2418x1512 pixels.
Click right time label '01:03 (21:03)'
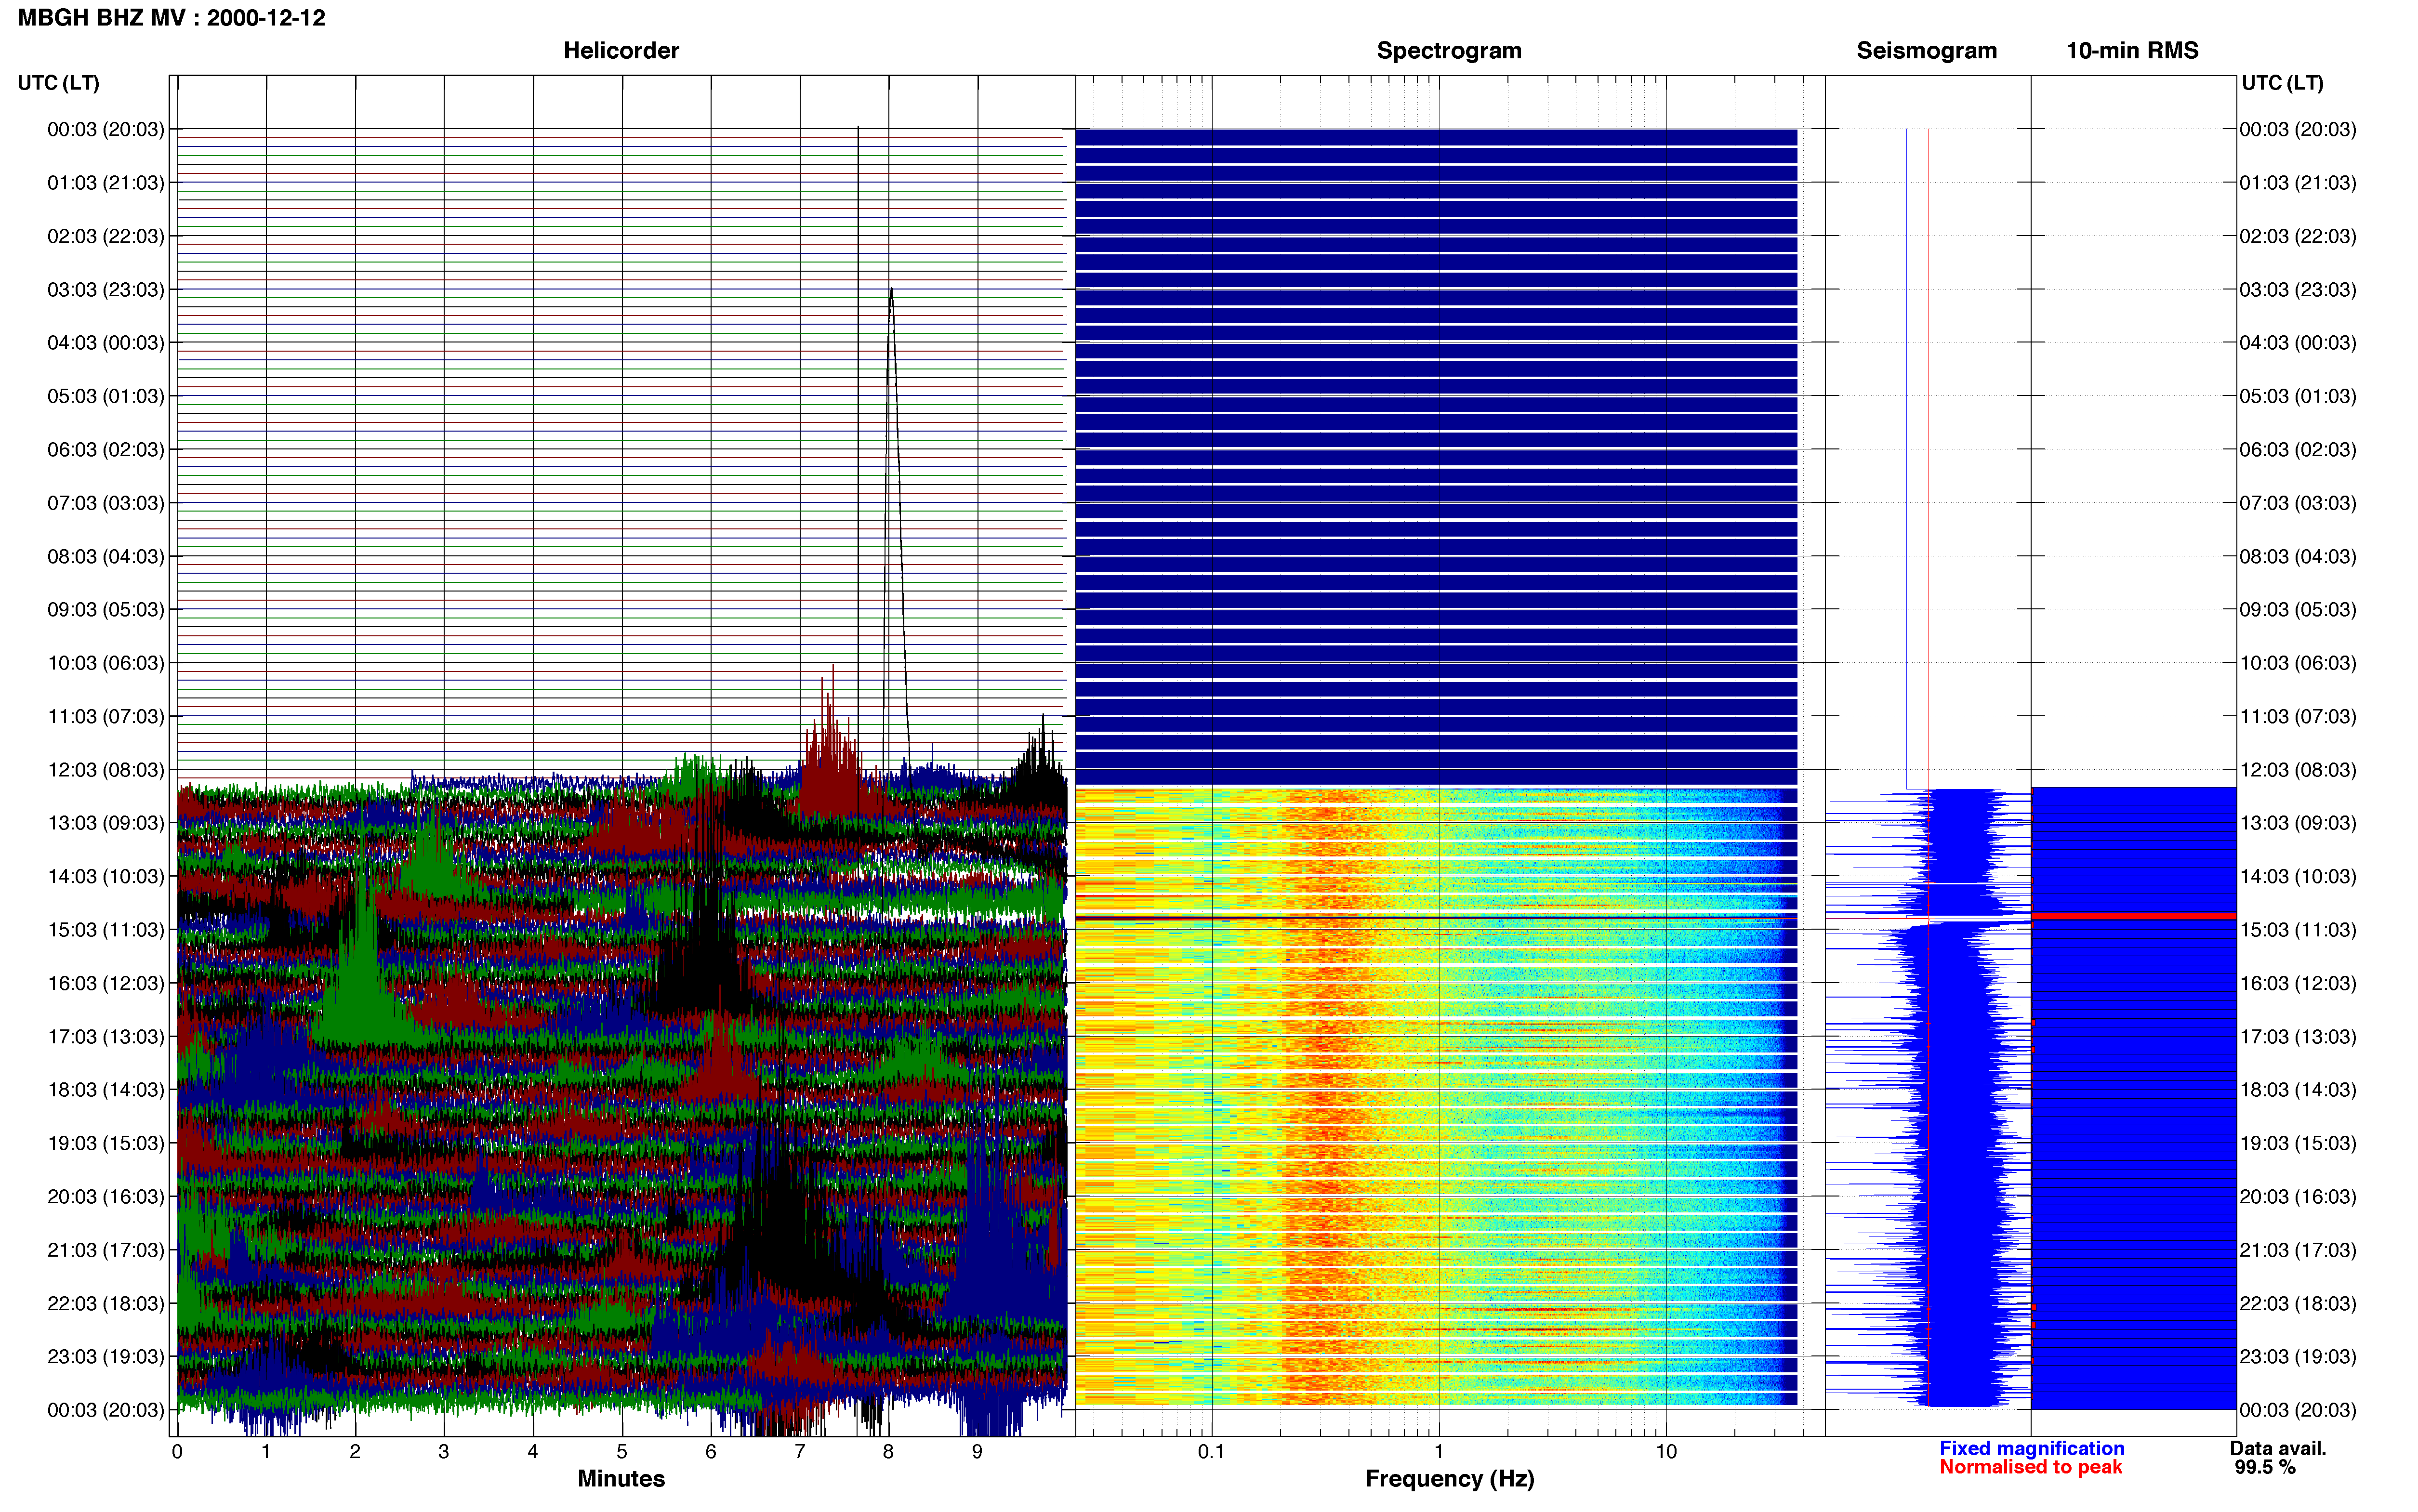pyautogui.click(x=2298, y=183)
